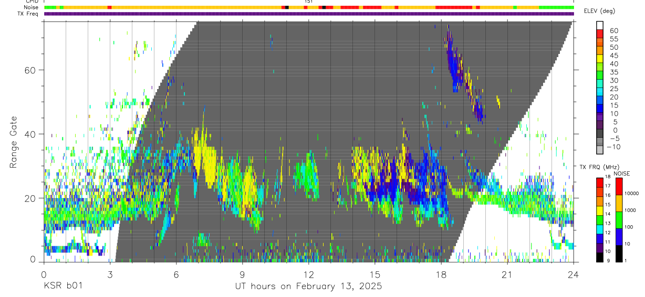Viewport: 645px width, 297px height.
Task: Click x-axis hour tick label '15'
Action: coord(374,274)
